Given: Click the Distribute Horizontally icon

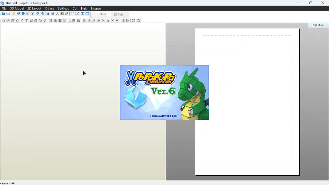Looking at the screenshot, I should pos(112,20).
